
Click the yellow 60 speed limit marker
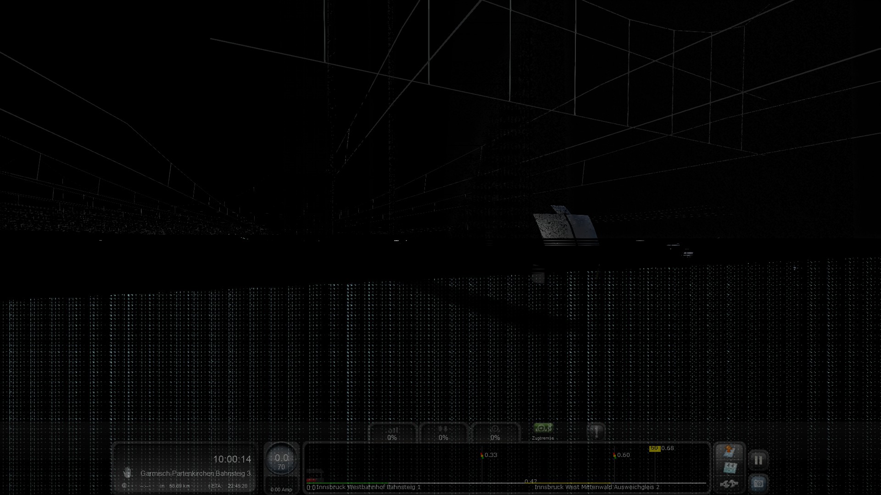(654, 448)
